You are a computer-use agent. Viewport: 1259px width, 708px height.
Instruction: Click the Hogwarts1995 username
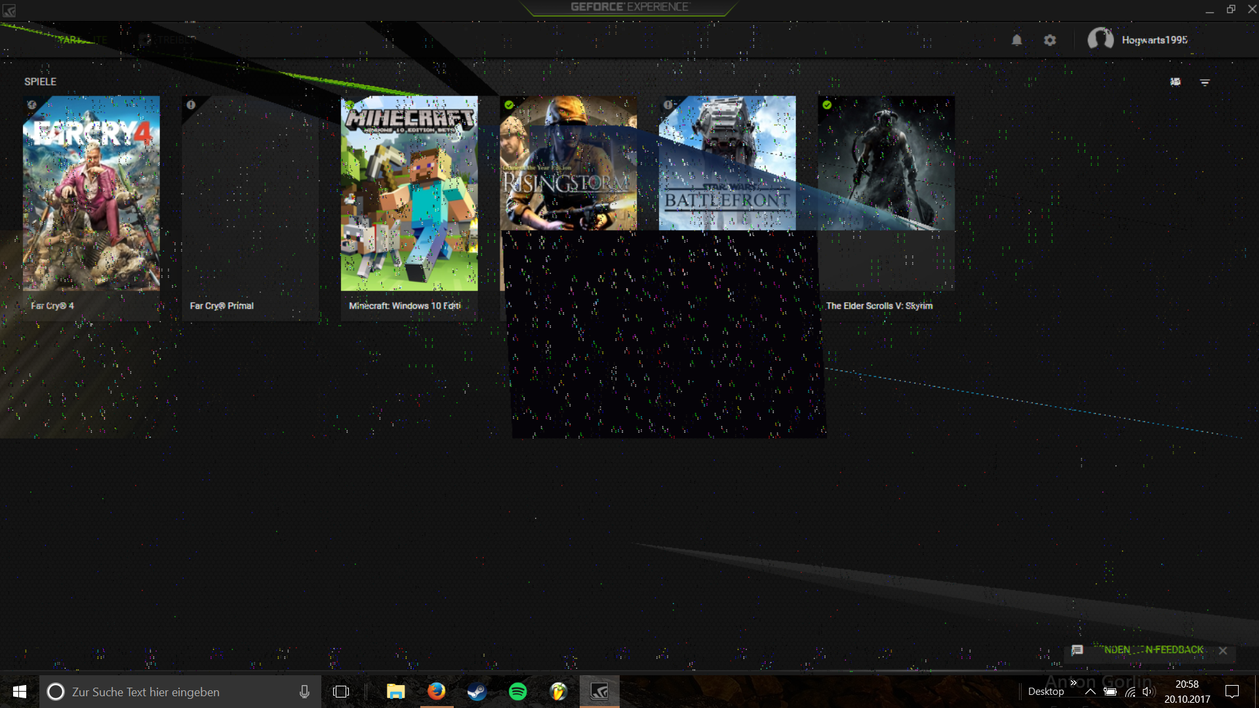[1154, 40]
